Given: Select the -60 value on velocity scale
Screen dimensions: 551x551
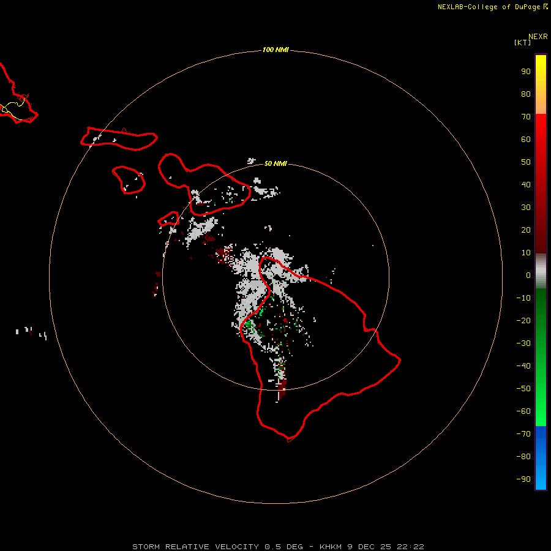Looking at the screenshot, I should tap(523, 411).
